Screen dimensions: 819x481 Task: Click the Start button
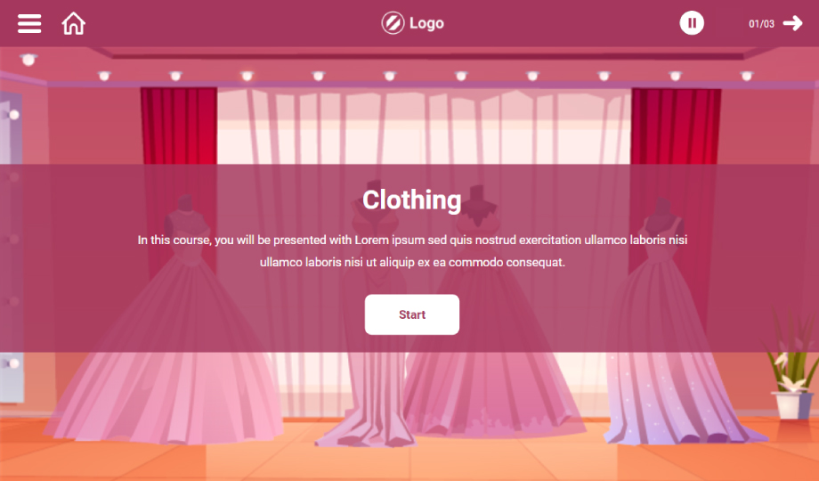pos(412,314)
